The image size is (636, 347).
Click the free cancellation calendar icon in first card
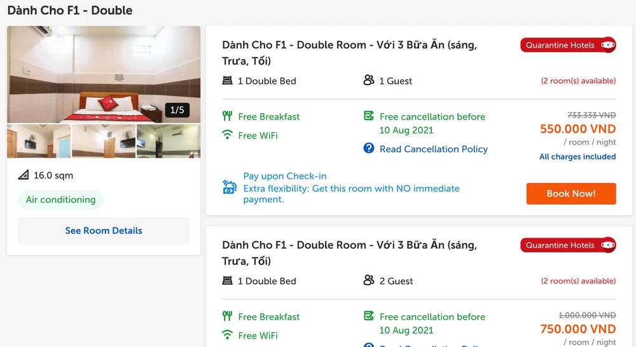[369, 116]
